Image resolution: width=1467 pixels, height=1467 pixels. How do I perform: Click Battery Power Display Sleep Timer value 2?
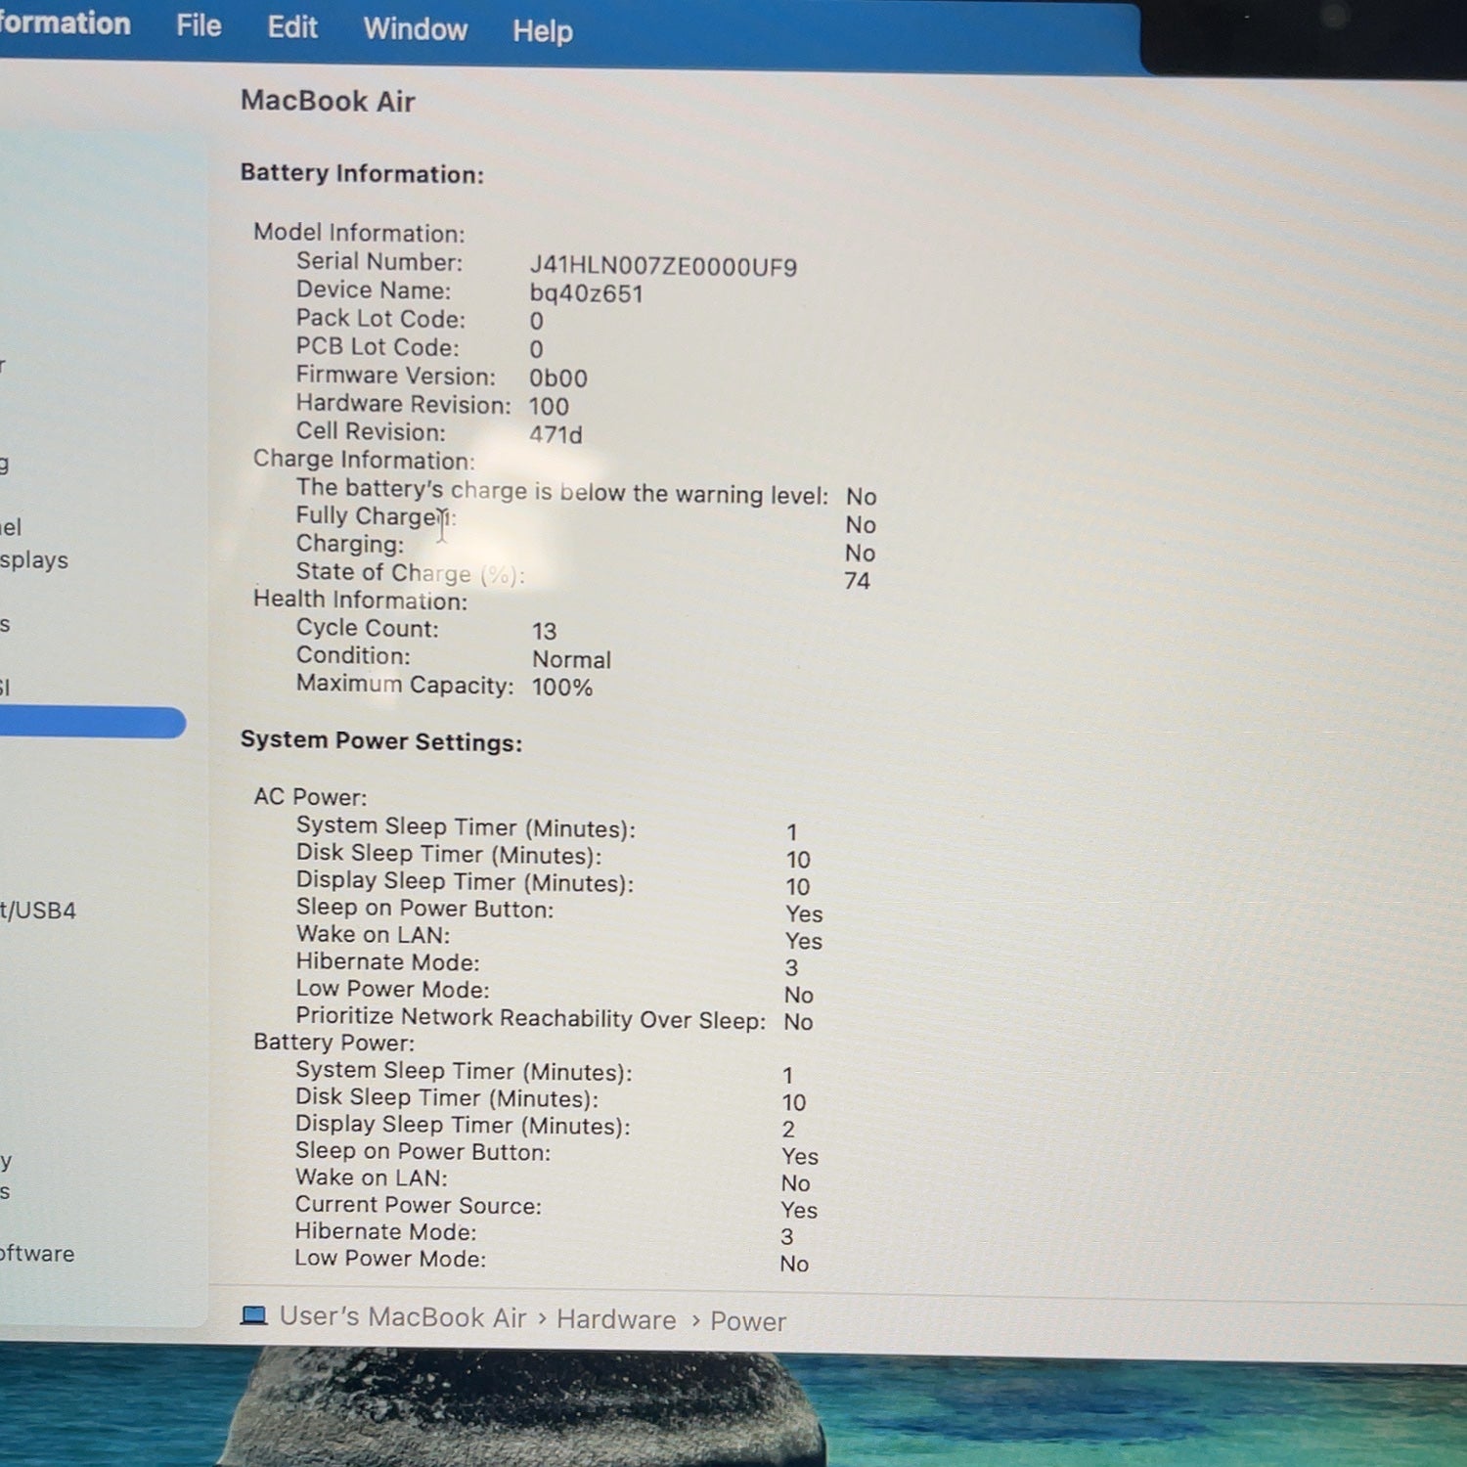(788, 1130)
